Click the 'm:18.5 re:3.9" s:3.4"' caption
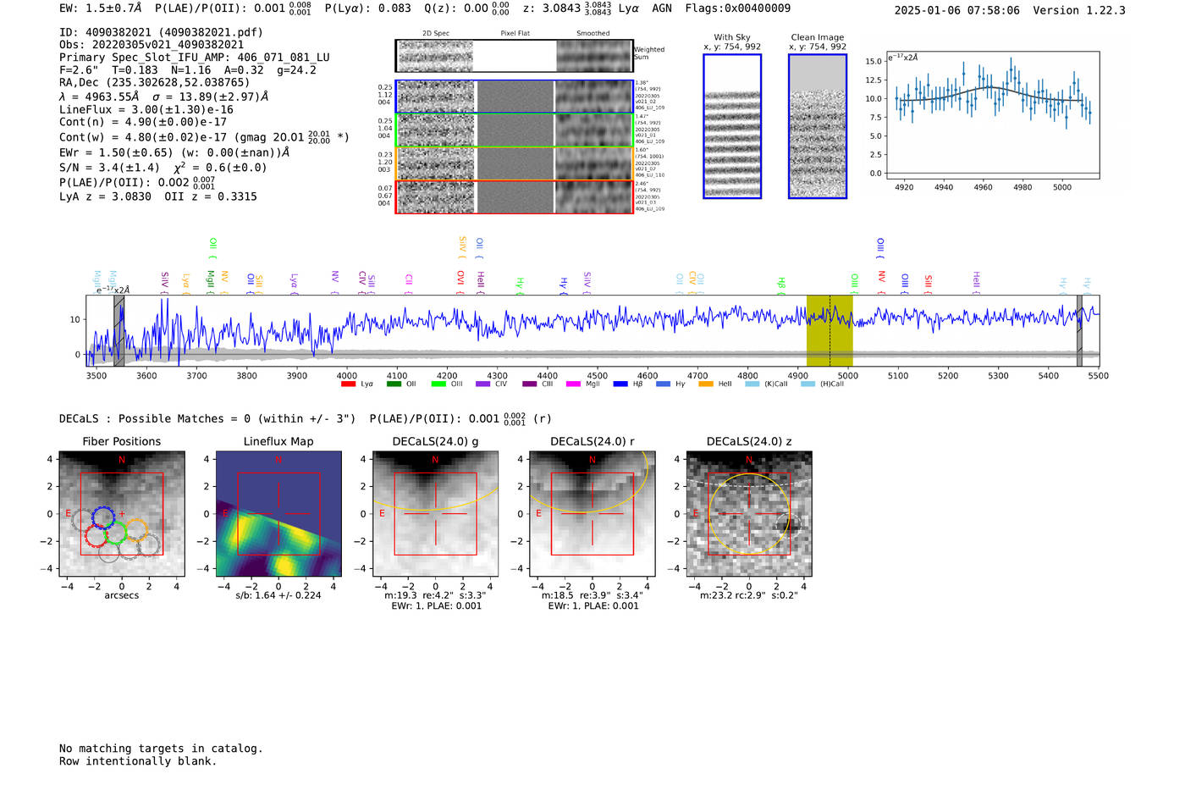 592,595
